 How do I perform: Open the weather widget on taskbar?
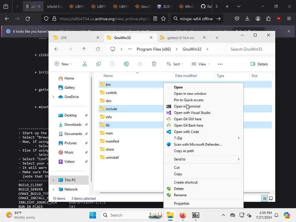21,215
